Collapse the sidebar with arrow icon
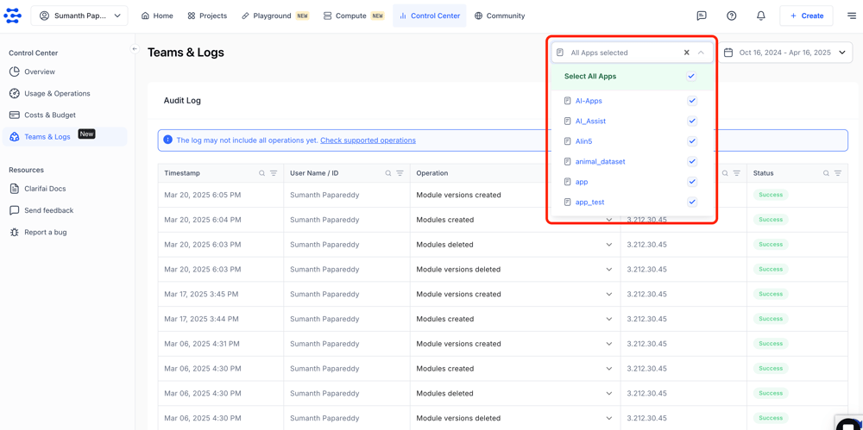 click(x=135, y=49)
